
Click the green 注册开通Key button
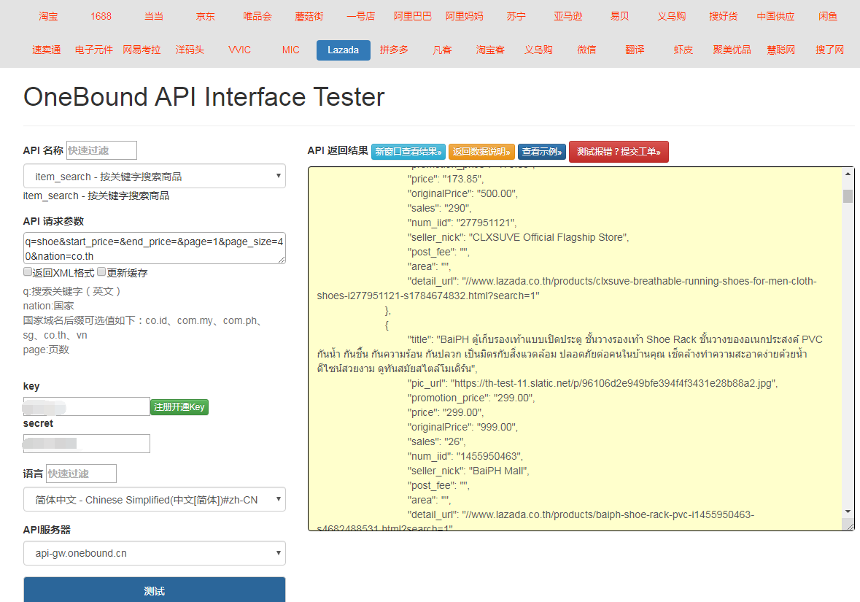[179, 406]
